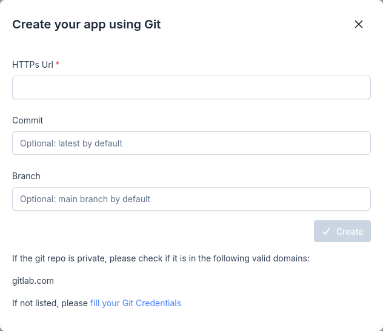Viewport: 383px width, 331px height.
Task: Focus the HTTPs Url input field
Action: pos(191,87)
